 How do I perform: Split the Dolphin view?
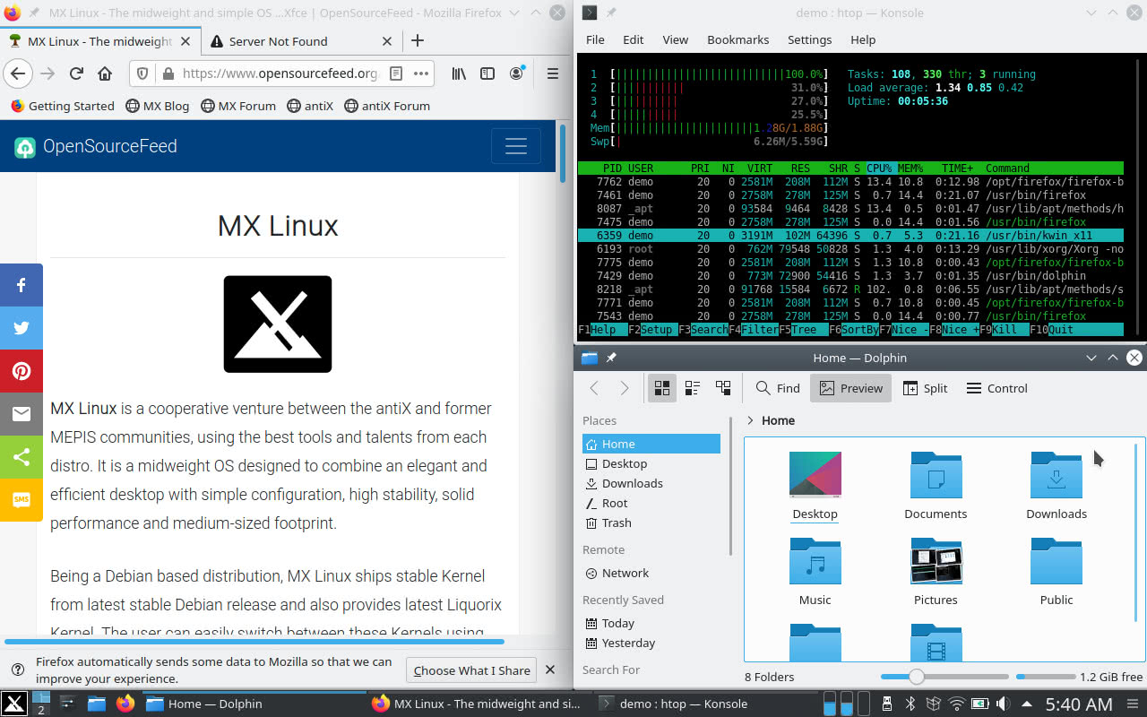(925, 388)
